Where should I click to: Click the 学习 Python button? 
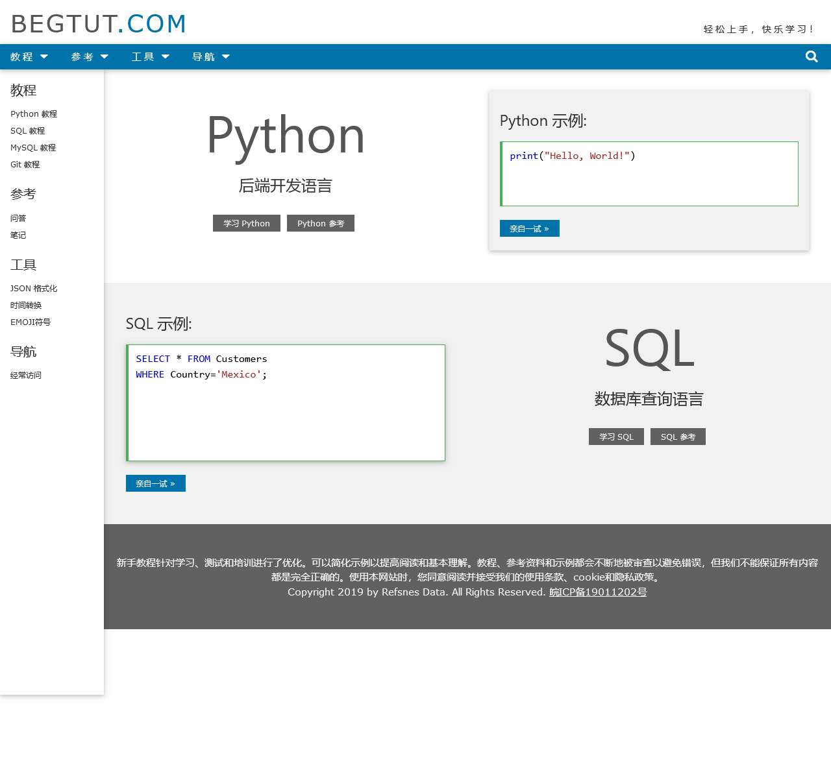246,223
